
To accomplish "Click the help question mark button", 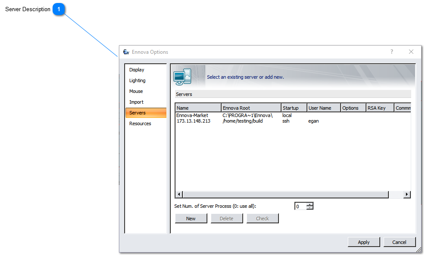I will click(392, 52).
